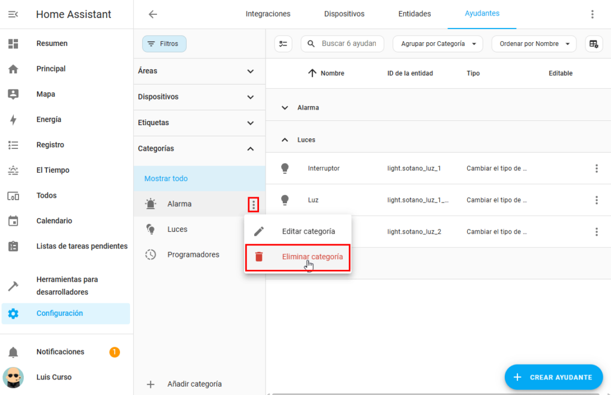Click the back arrow icon
This screenshot has height=395, width=611.
tap(153, 14)
